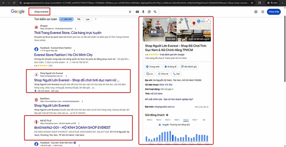Click the magnifier search icon
286x147 pixels.
point(155,12)
